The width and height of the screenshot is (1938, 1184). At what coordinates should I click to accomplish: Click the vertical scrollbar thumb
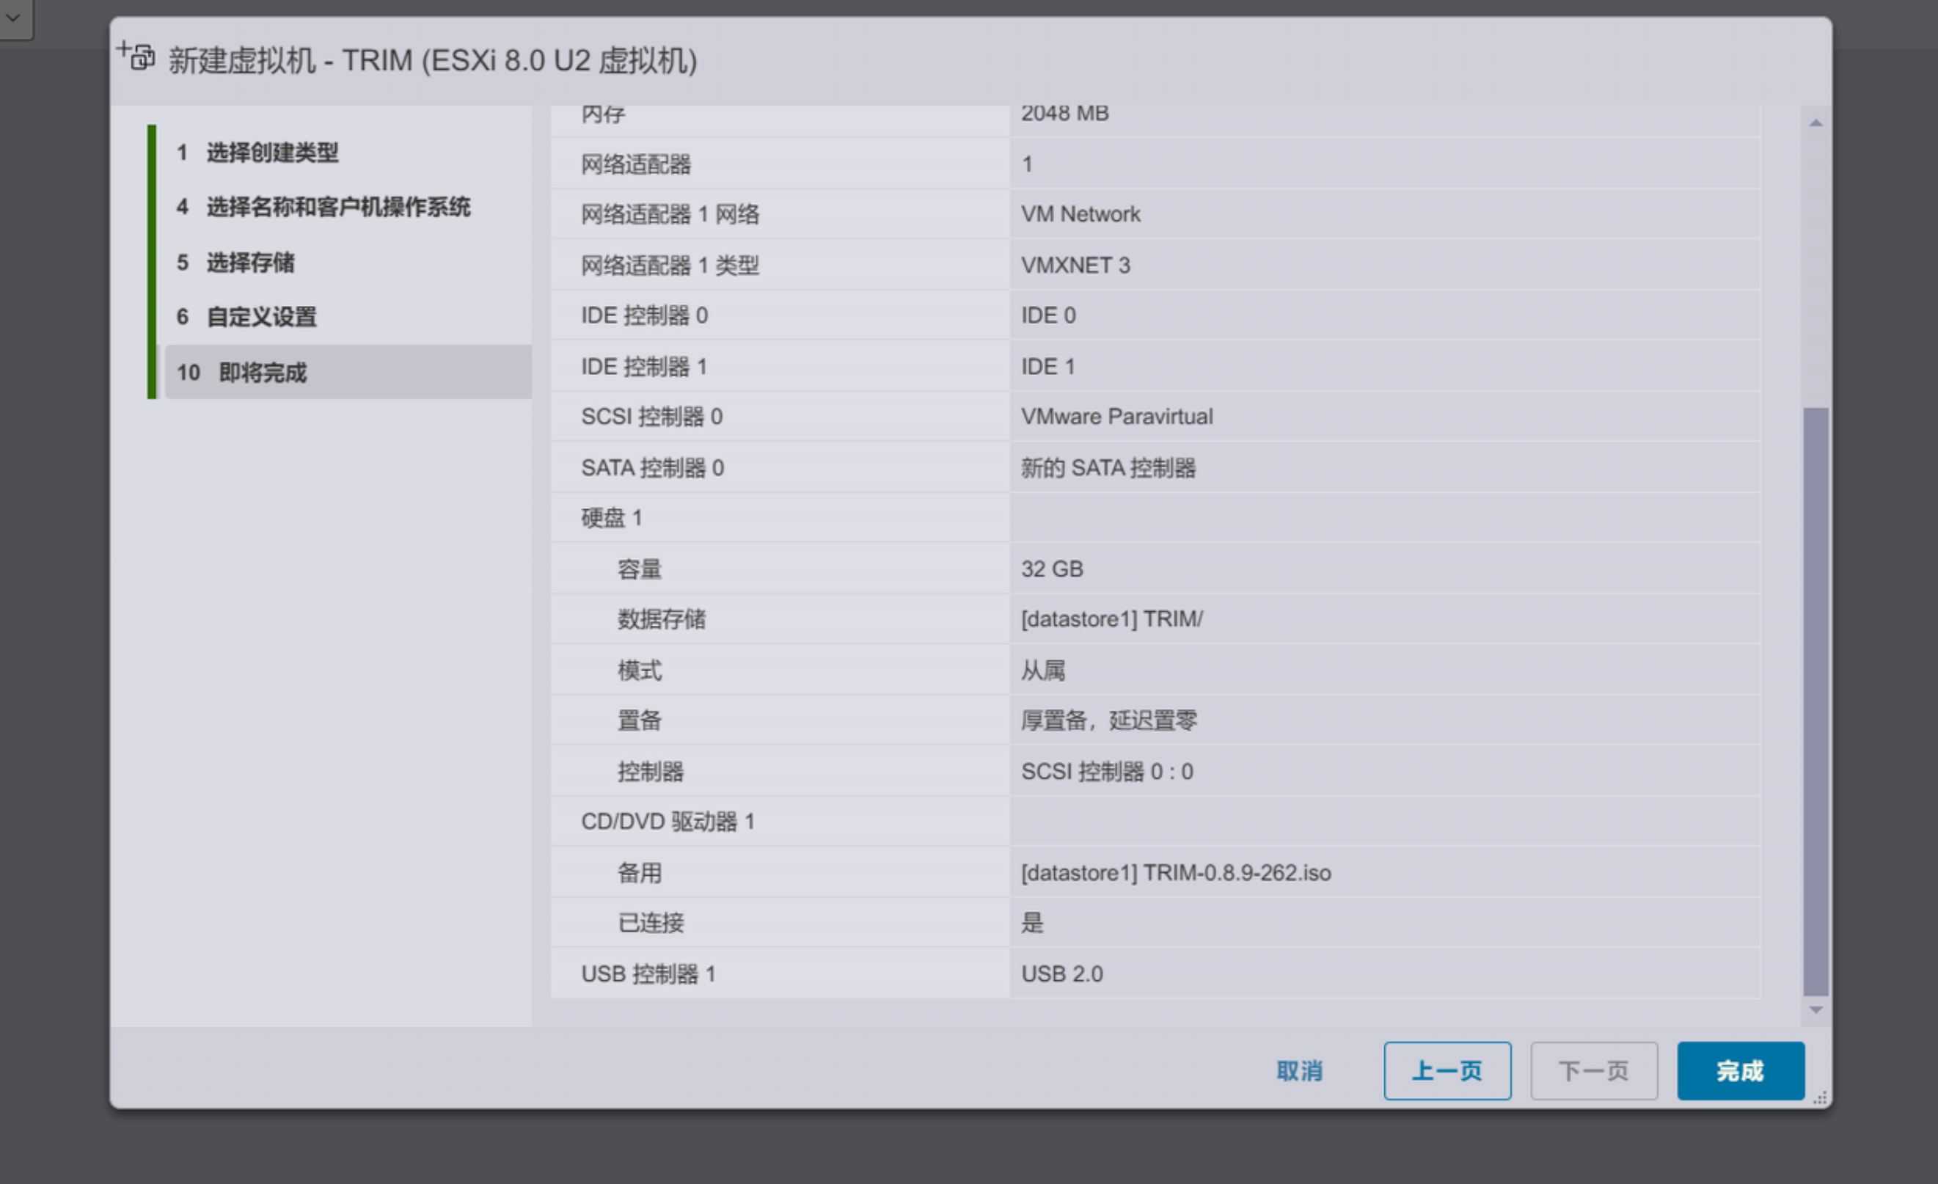[x=1816, y=702]
